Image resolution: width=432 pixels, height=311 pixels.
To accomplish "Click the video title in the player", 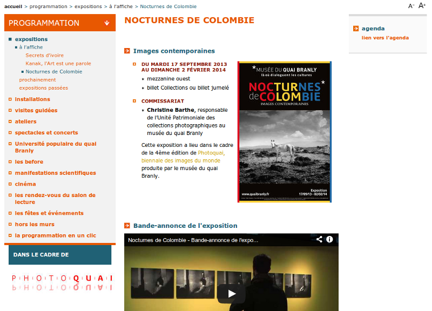I will tap(193, 240).
